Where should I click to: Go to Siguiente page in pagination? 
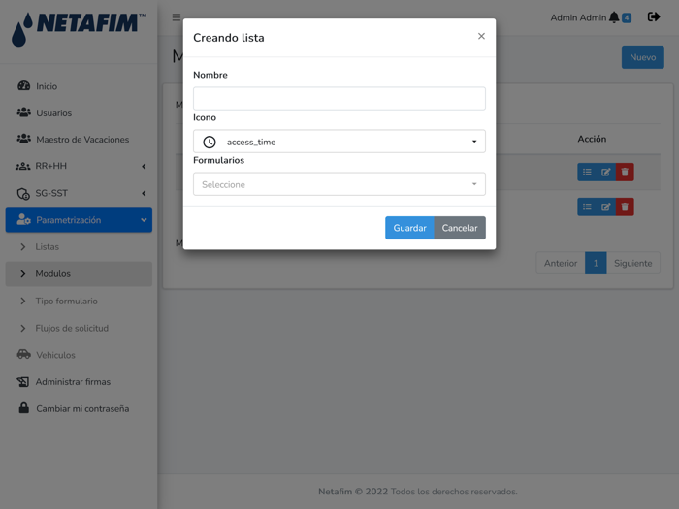(x=632, y=263)
